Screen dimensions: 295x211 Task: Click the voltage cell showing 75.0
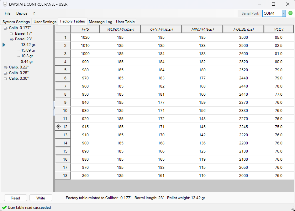279,127
